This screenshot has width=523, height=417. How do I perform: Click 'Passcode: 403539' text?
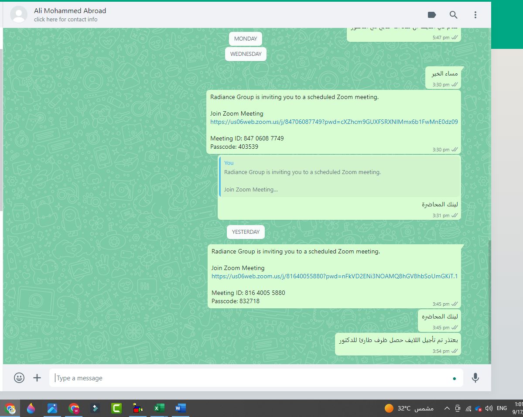click(234, 147)
